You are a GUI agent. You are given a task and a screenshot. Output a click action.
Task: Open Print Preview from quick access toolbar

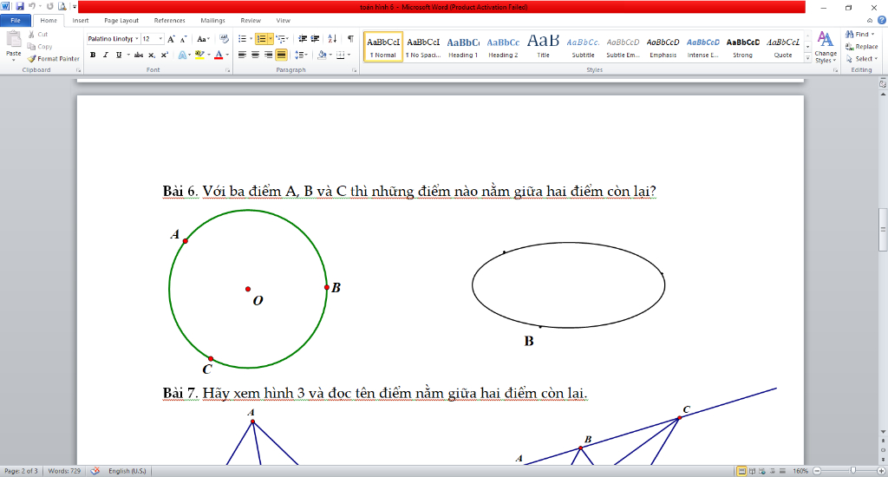[x=62, y=6]
